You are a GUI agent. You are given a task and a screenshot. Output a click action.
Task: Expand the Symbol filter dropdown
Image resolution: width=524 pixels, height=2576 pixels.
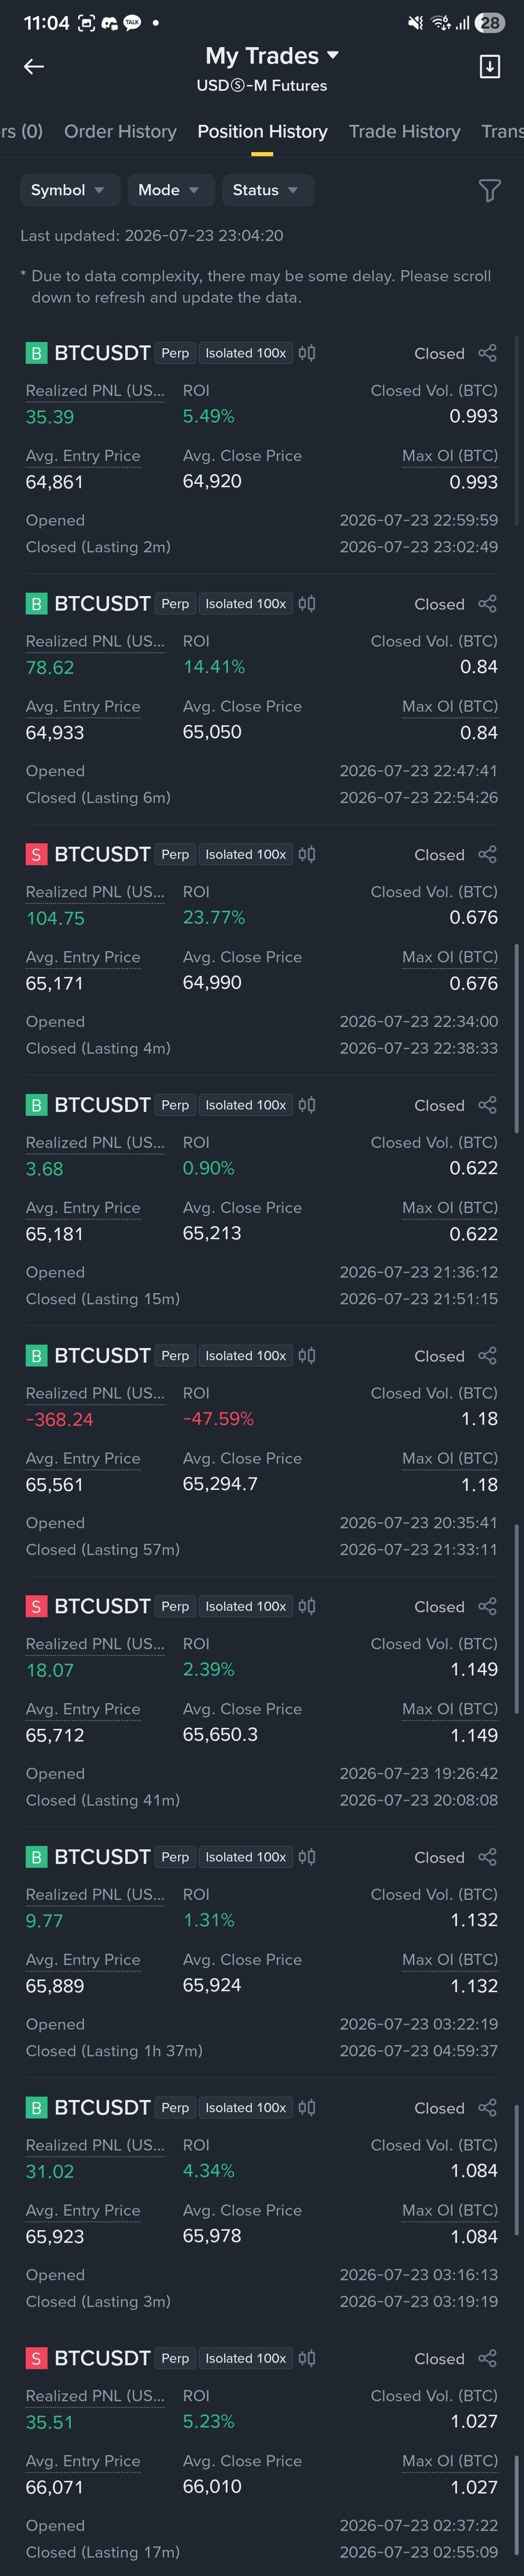(70, 190)
